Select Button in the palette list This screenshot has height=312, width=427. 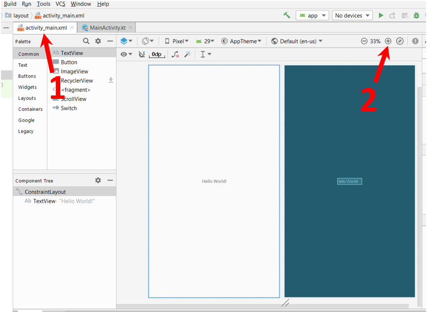(x=82, y=62)
